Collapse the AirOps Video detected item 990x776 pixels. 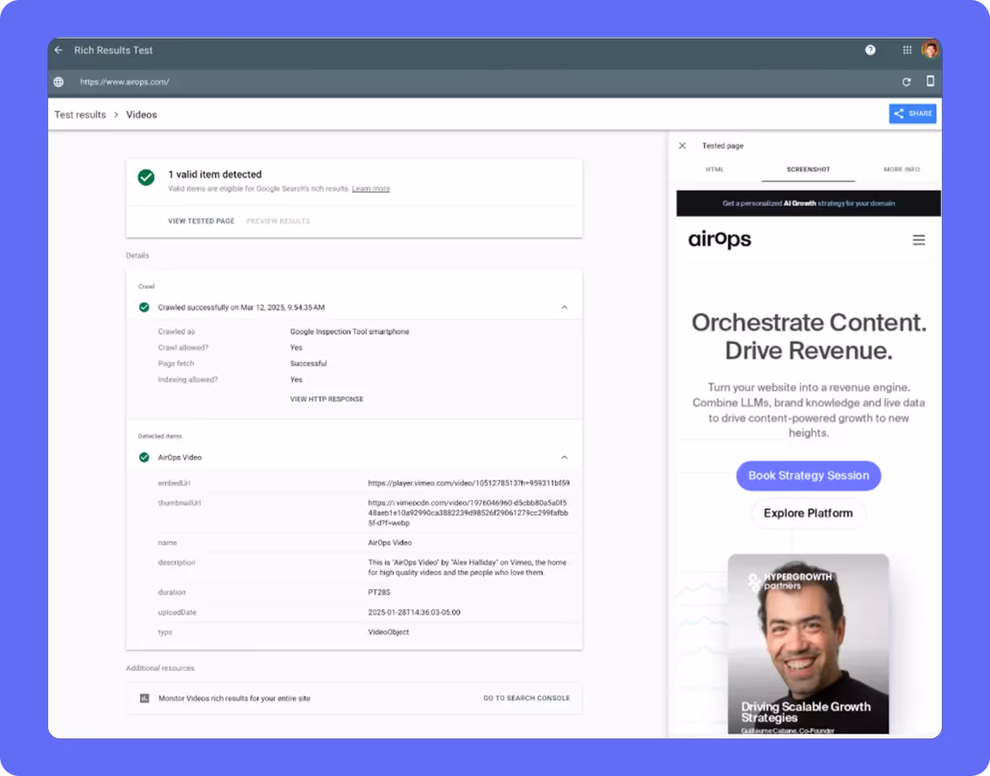pos(564,457)
